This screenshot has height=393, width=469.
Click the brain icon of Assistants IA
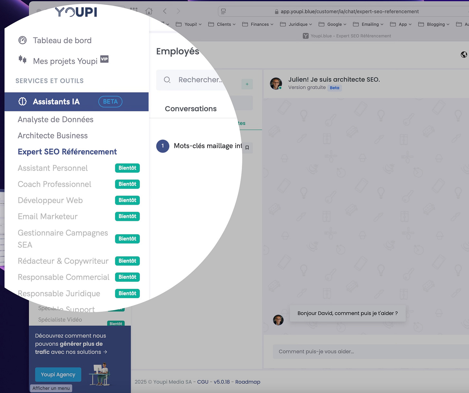[23, 101]
